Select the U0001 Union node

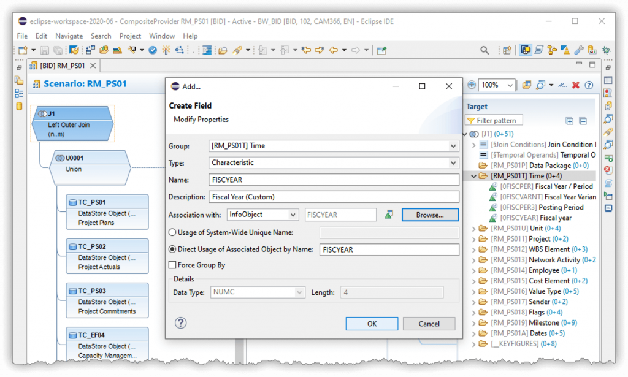[90, 168]
